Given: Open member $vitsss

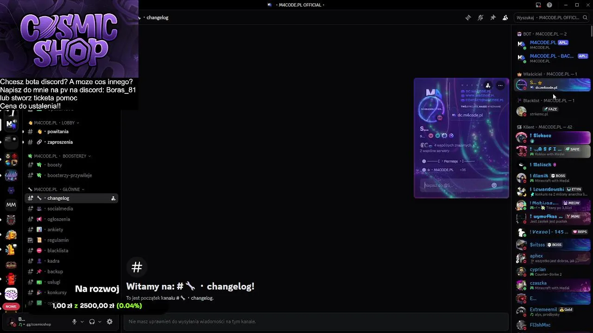Looking at the screenshot, I should [x=553, y=245].
